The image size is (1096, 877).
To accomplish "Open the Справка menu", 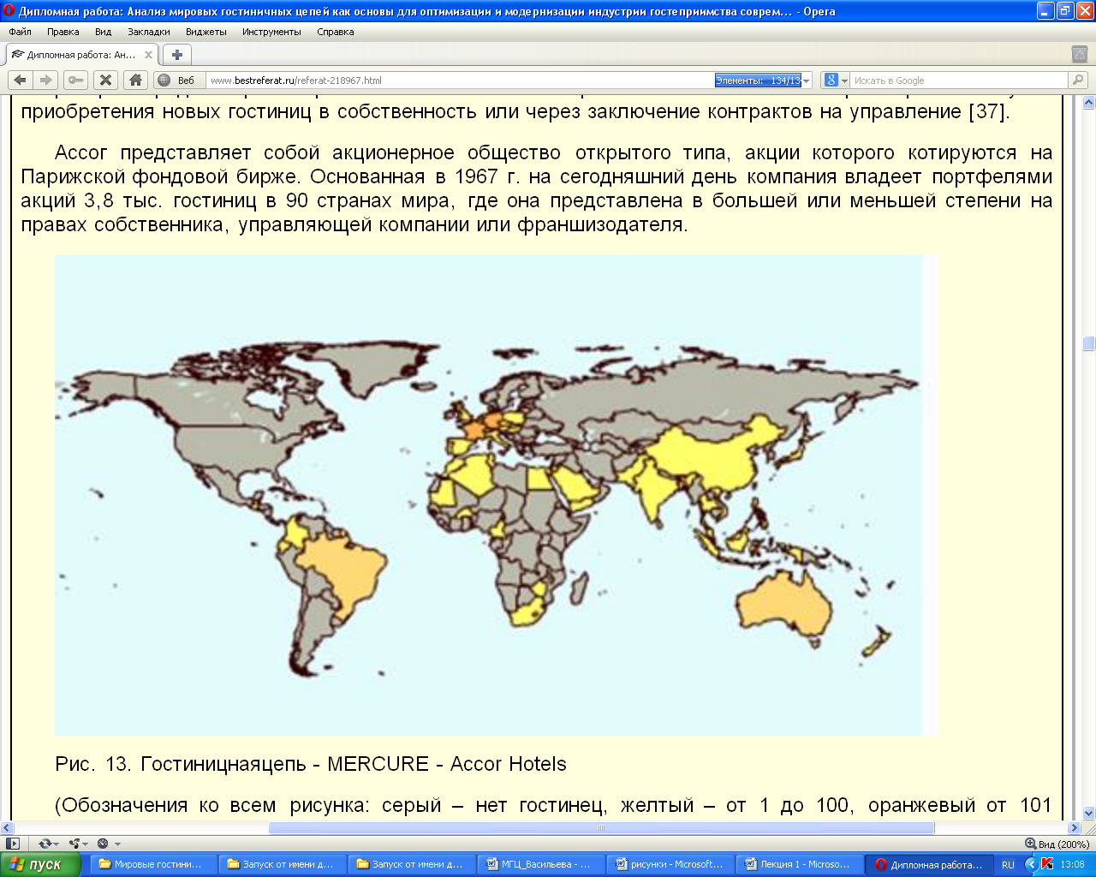I will [336, 32].
